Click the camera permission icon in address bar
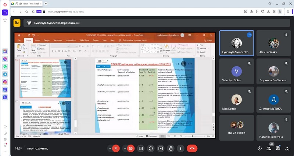Image resolution: width=294 pixels, height=156 pixels. coord(34,12)
